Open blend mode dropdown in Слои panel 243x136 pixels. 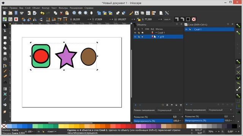coord(220,110)
